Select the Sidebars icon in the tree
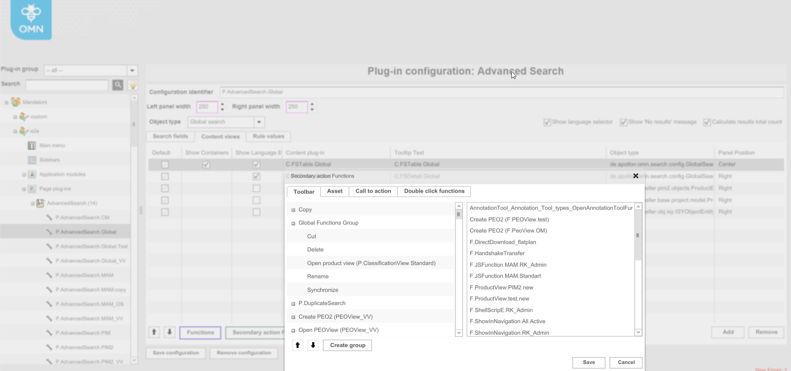 32,160
